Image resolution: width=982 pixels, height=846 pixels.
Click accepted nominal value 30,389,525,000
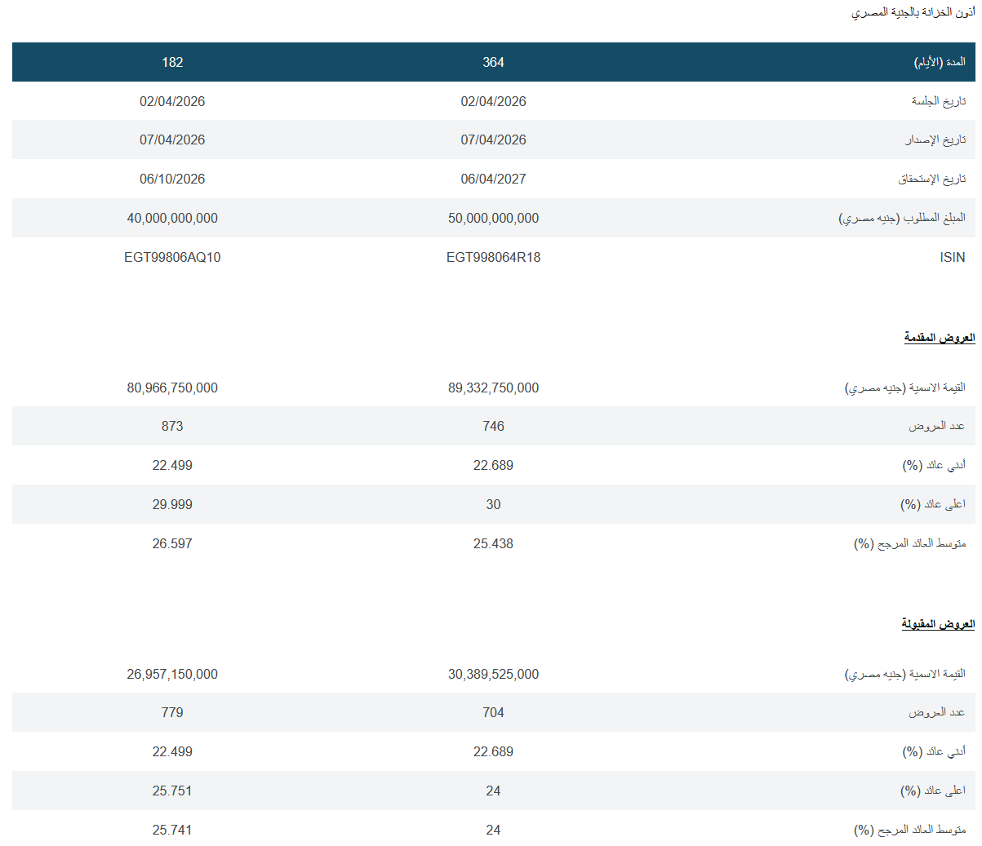tap(493, 674)
